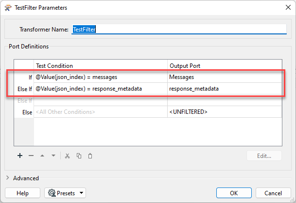Move the row up with arrow icon
The width and height of the screenshot is (296, 203).
[x=42, y=156]
